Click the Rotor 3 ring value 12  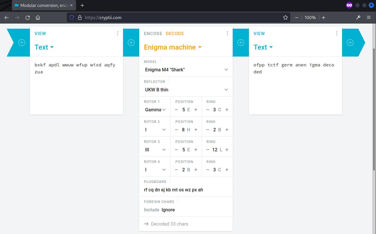click(x=215, y=150)
